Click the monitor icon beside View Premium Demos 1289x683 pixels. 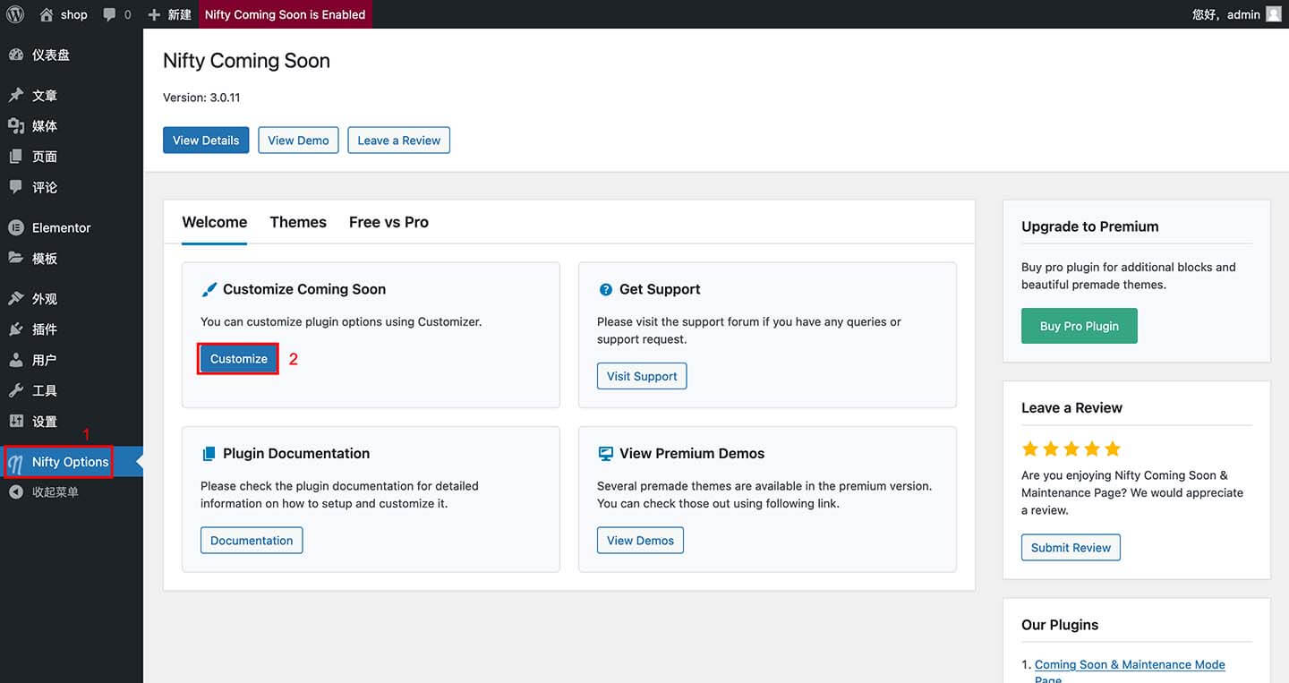(x=605, y=454)
